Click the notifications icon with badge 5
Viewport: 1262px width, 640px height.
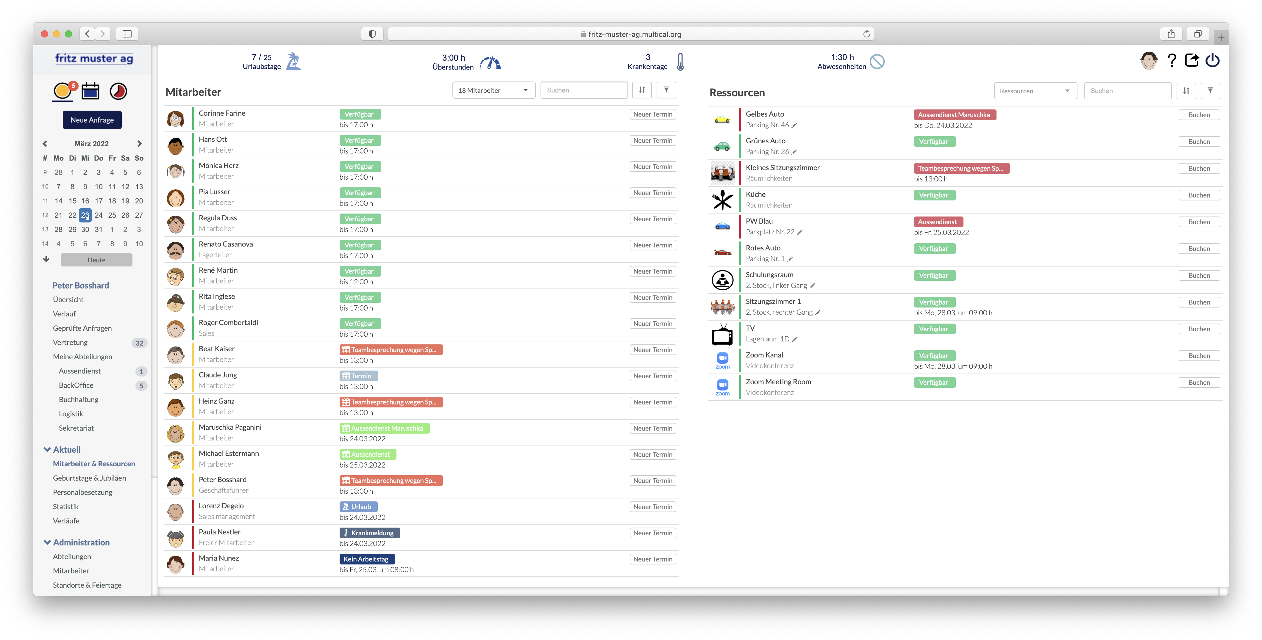coord(63,91)
